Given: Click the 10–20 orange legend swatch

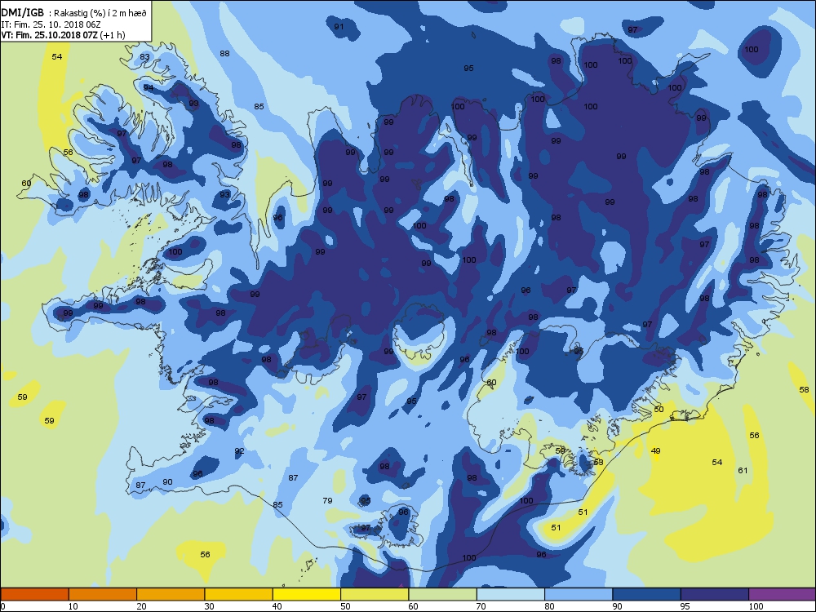Looking at the screenshot, I should 103,594.
